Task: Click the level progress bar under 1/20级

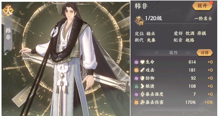Action: pyautogui.click(x=176, y=24)
